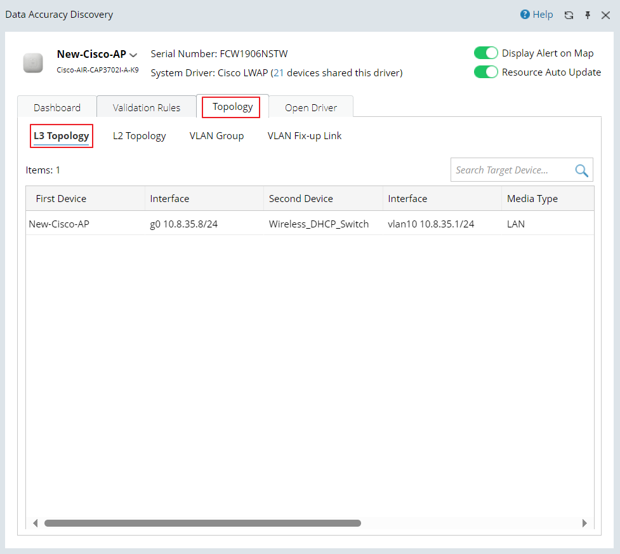Click the access point device icon
The image size is (620, 554).
[x=33, y=63]
